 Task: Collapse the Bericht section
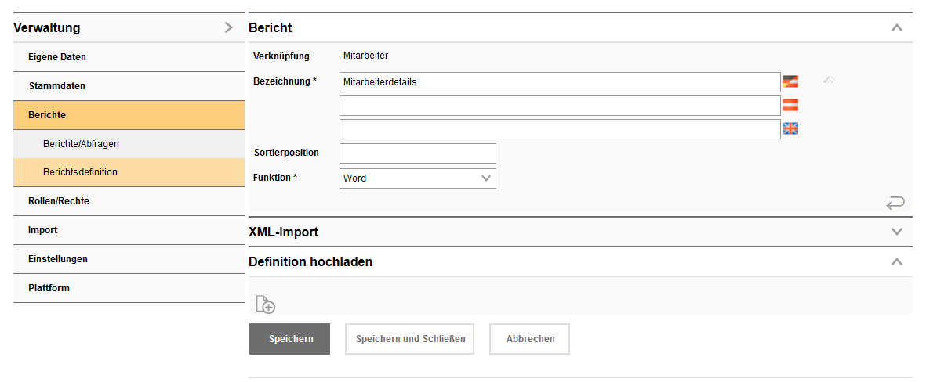tap(897, 28)
